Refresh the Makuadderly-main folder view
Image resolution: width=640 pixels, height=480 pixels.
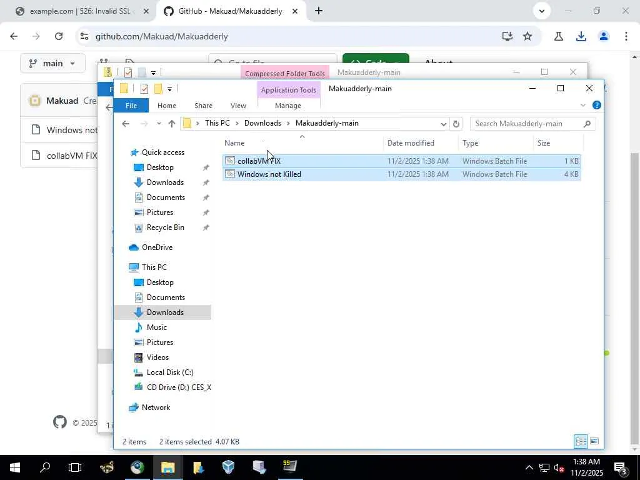click(456, 124)
